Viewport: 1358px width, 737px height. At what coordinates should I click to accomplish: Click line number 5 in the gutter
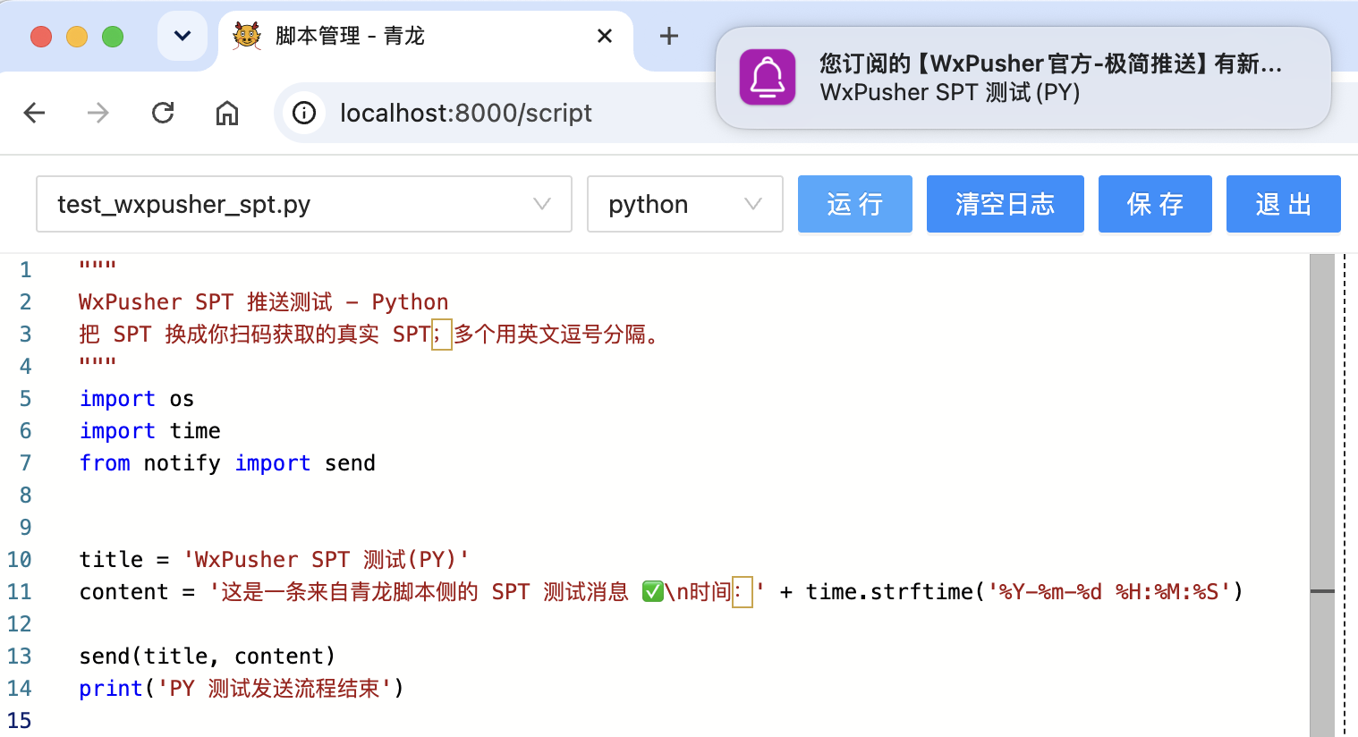coord(25,399)
